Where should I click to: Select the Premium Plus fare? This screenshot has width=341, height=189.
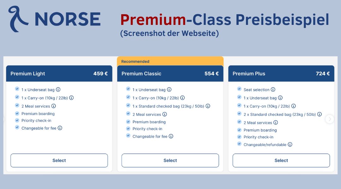281,160
